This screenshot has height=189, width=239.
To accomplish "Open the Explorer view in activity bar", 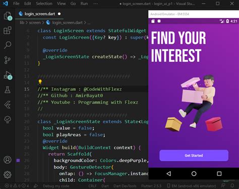I will coord(8,16).
